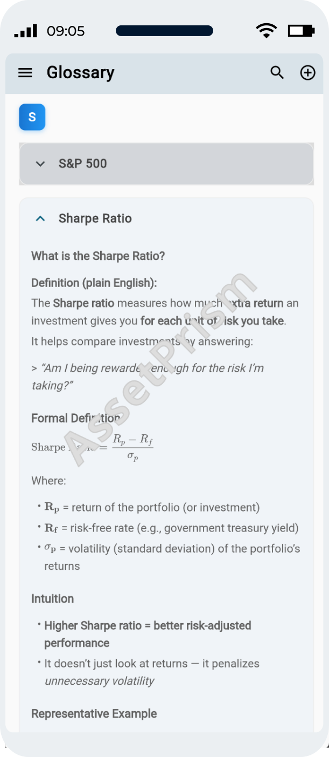Image resolution: width=329 pixels, height=757 pixels.
Task: Tap the "Representative Example" heading
Action: tap(94, 714)
